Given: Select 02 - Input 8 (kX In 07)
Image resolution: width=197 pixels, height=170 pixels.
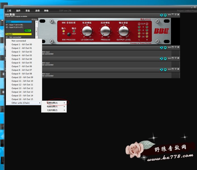Looking at the screenshot, I should pyautogui.click(x=14, y=27).
